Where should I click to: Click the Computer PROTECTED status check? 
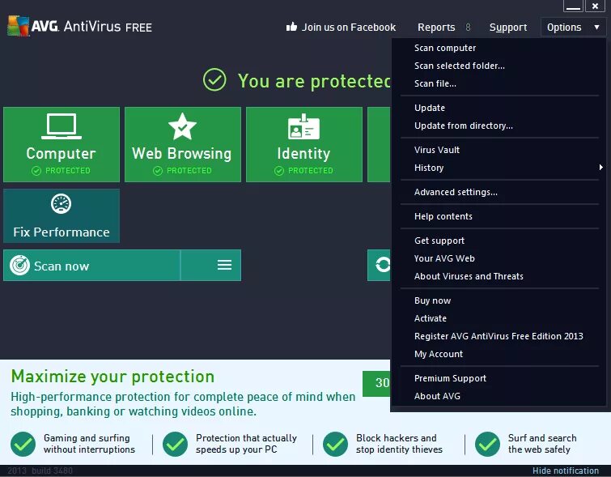click(36, 171)
